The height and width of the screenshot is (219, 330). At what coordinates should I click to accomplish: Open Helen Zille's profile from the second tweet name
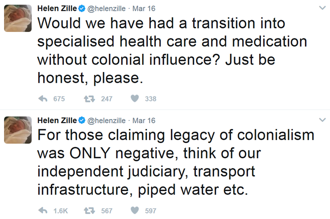point(57,121)
